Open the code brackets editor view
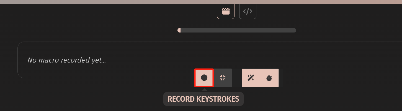This screenshot has height=111, width=402. coord(248,11)
